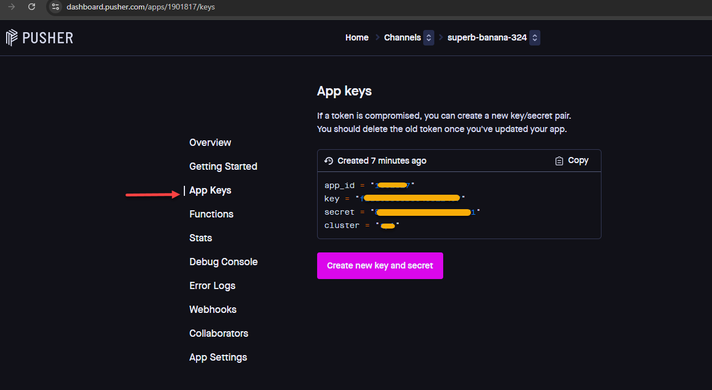Click the secret line in code block

[402, 212]
